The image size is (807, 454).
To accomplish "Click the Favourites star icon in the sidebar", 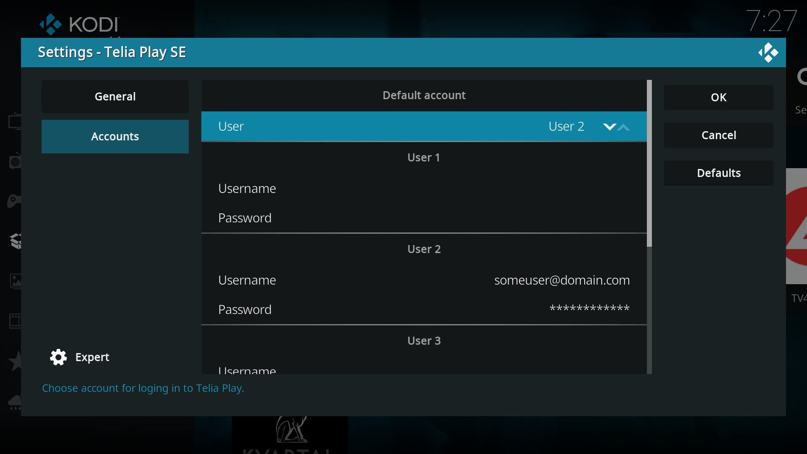I will tap(16, 361).
